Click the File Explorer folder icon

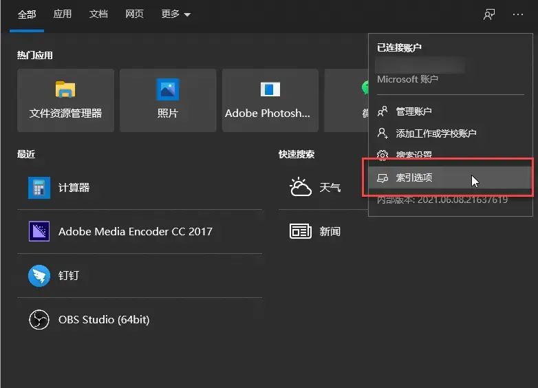(x=65, y=89)
